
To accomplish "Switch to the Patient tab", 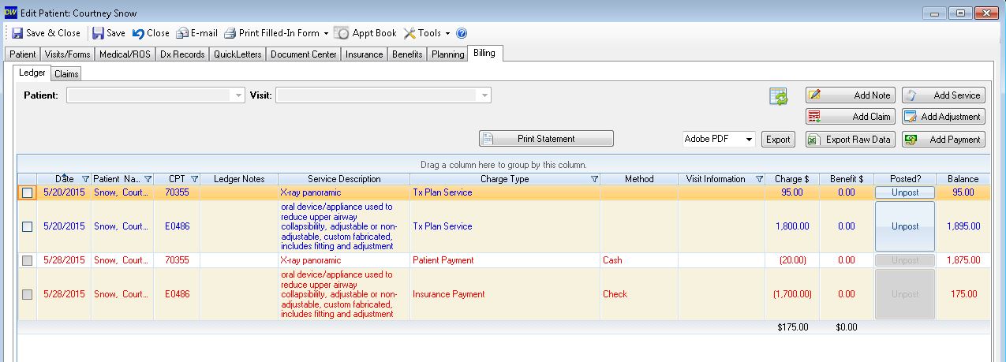I will 23,54.
